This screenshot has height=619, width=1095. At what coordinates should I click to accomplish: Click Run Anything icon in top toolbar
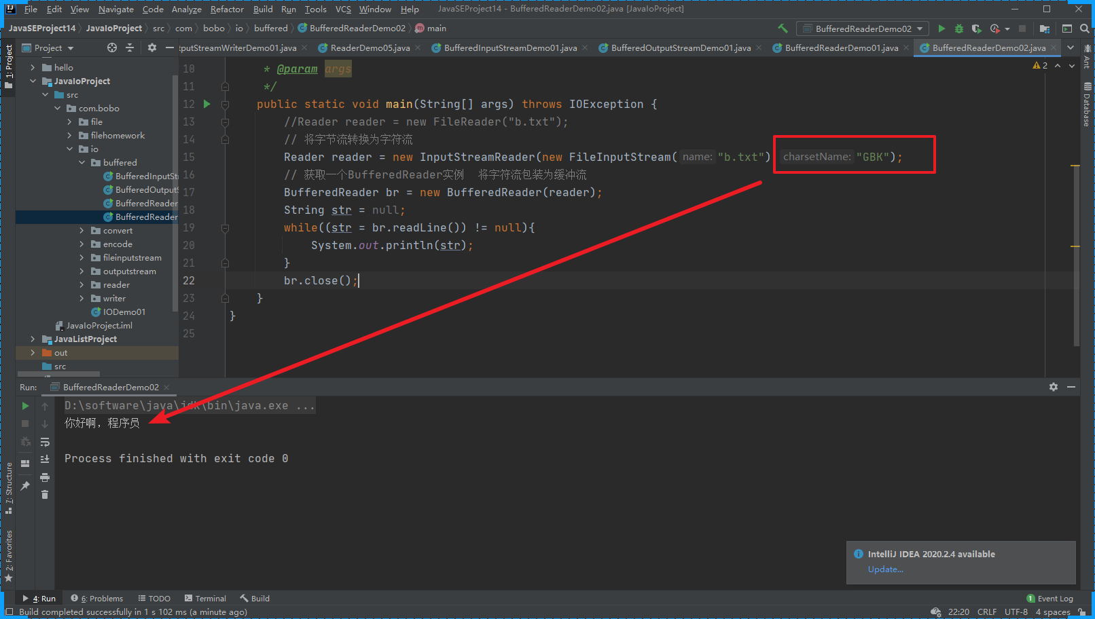1067,29
